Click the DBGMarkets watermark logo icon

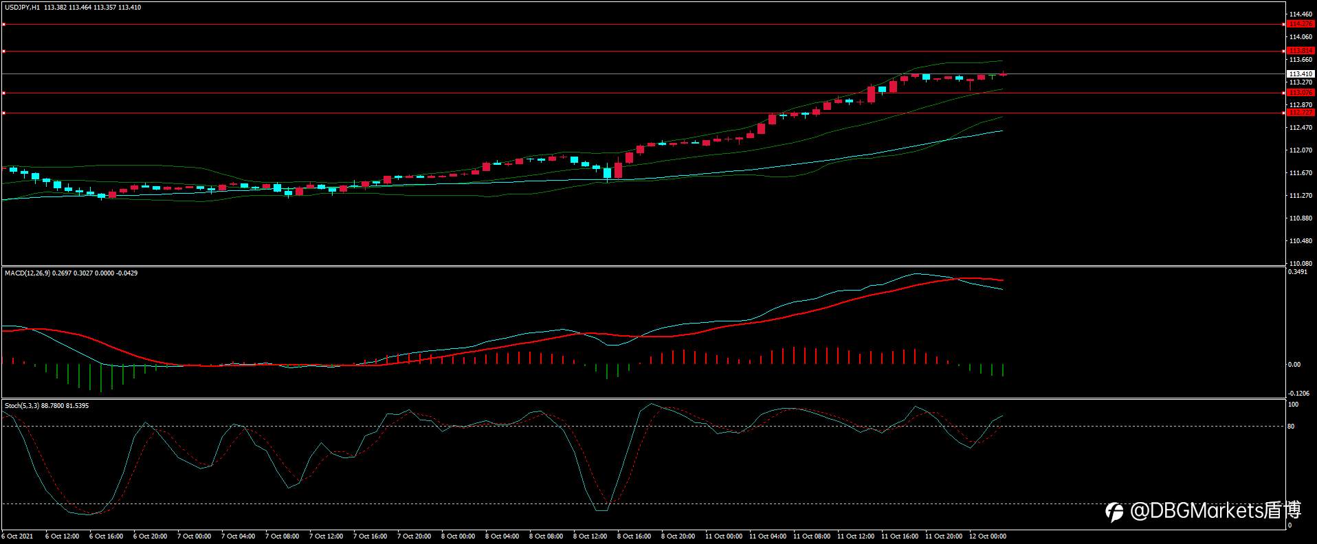click(x=1114, y=512)
